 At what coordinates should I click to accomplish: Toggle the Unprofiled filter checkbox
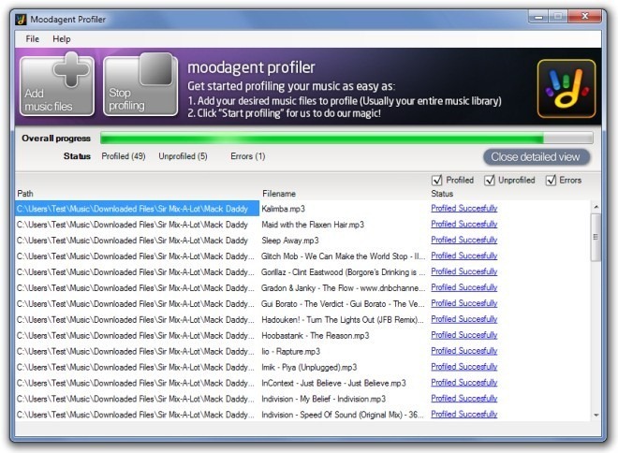[489, 181]
